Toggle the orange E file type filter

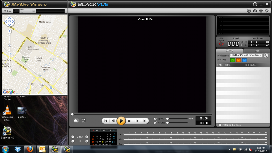[238, 60]
